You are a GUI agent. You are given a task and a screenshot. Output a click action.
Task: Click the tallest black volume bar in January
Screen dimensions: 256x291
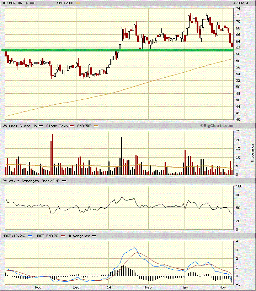[122, 156]
